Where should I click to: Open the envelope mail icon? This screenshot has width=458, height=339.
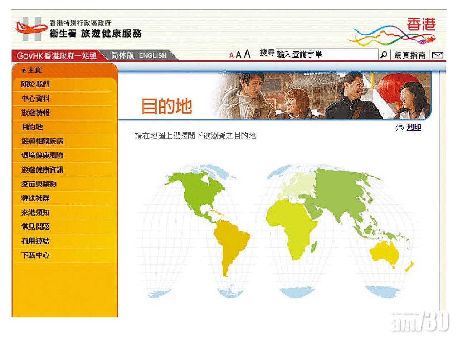(437, 55)
